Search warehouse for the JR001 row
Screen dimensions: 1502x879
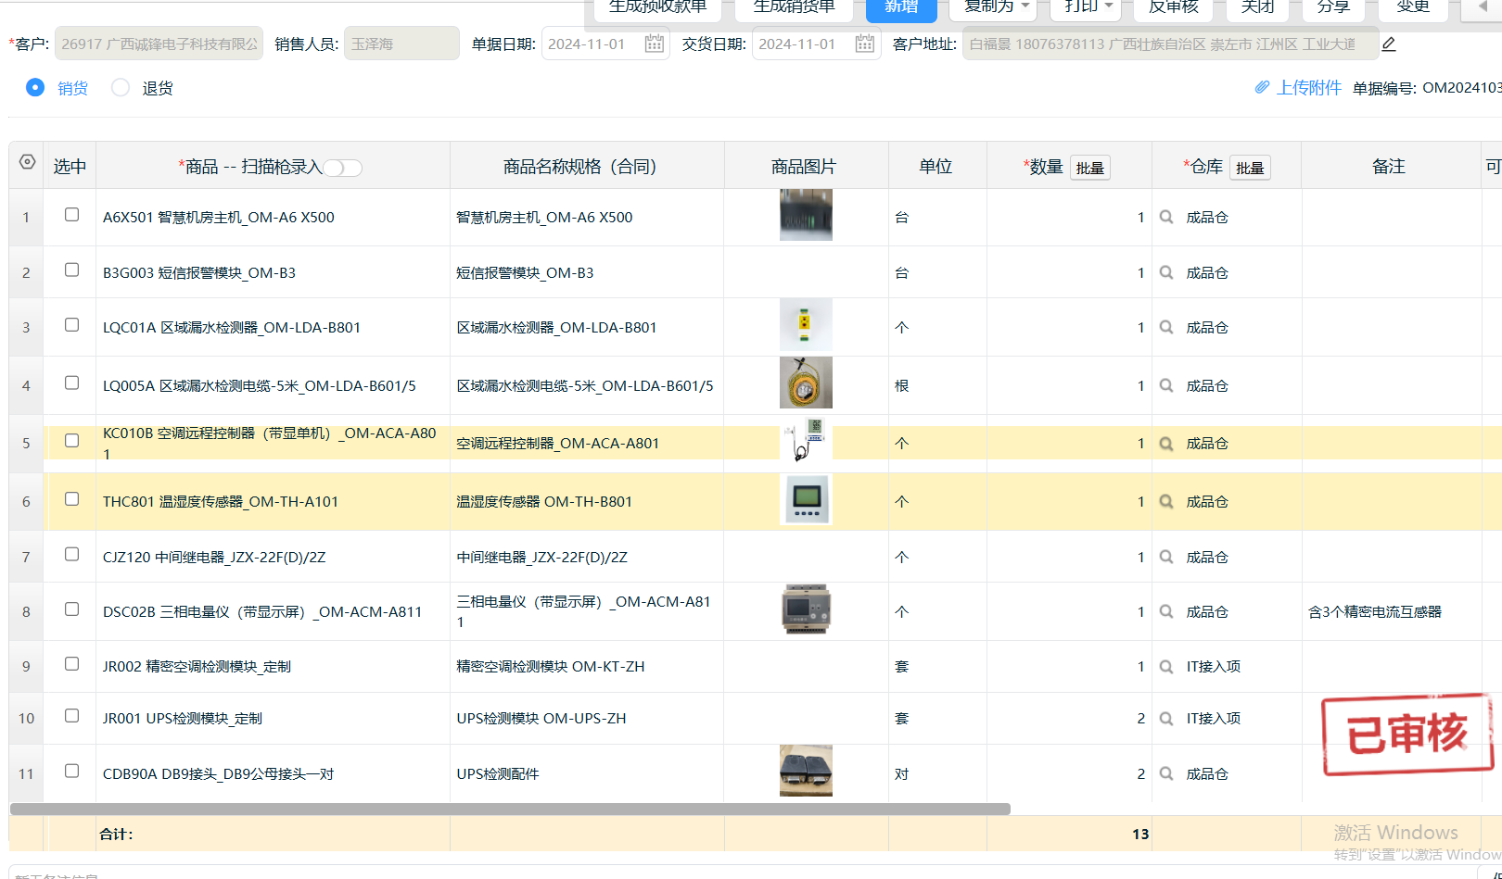[x=1166, y=718]
